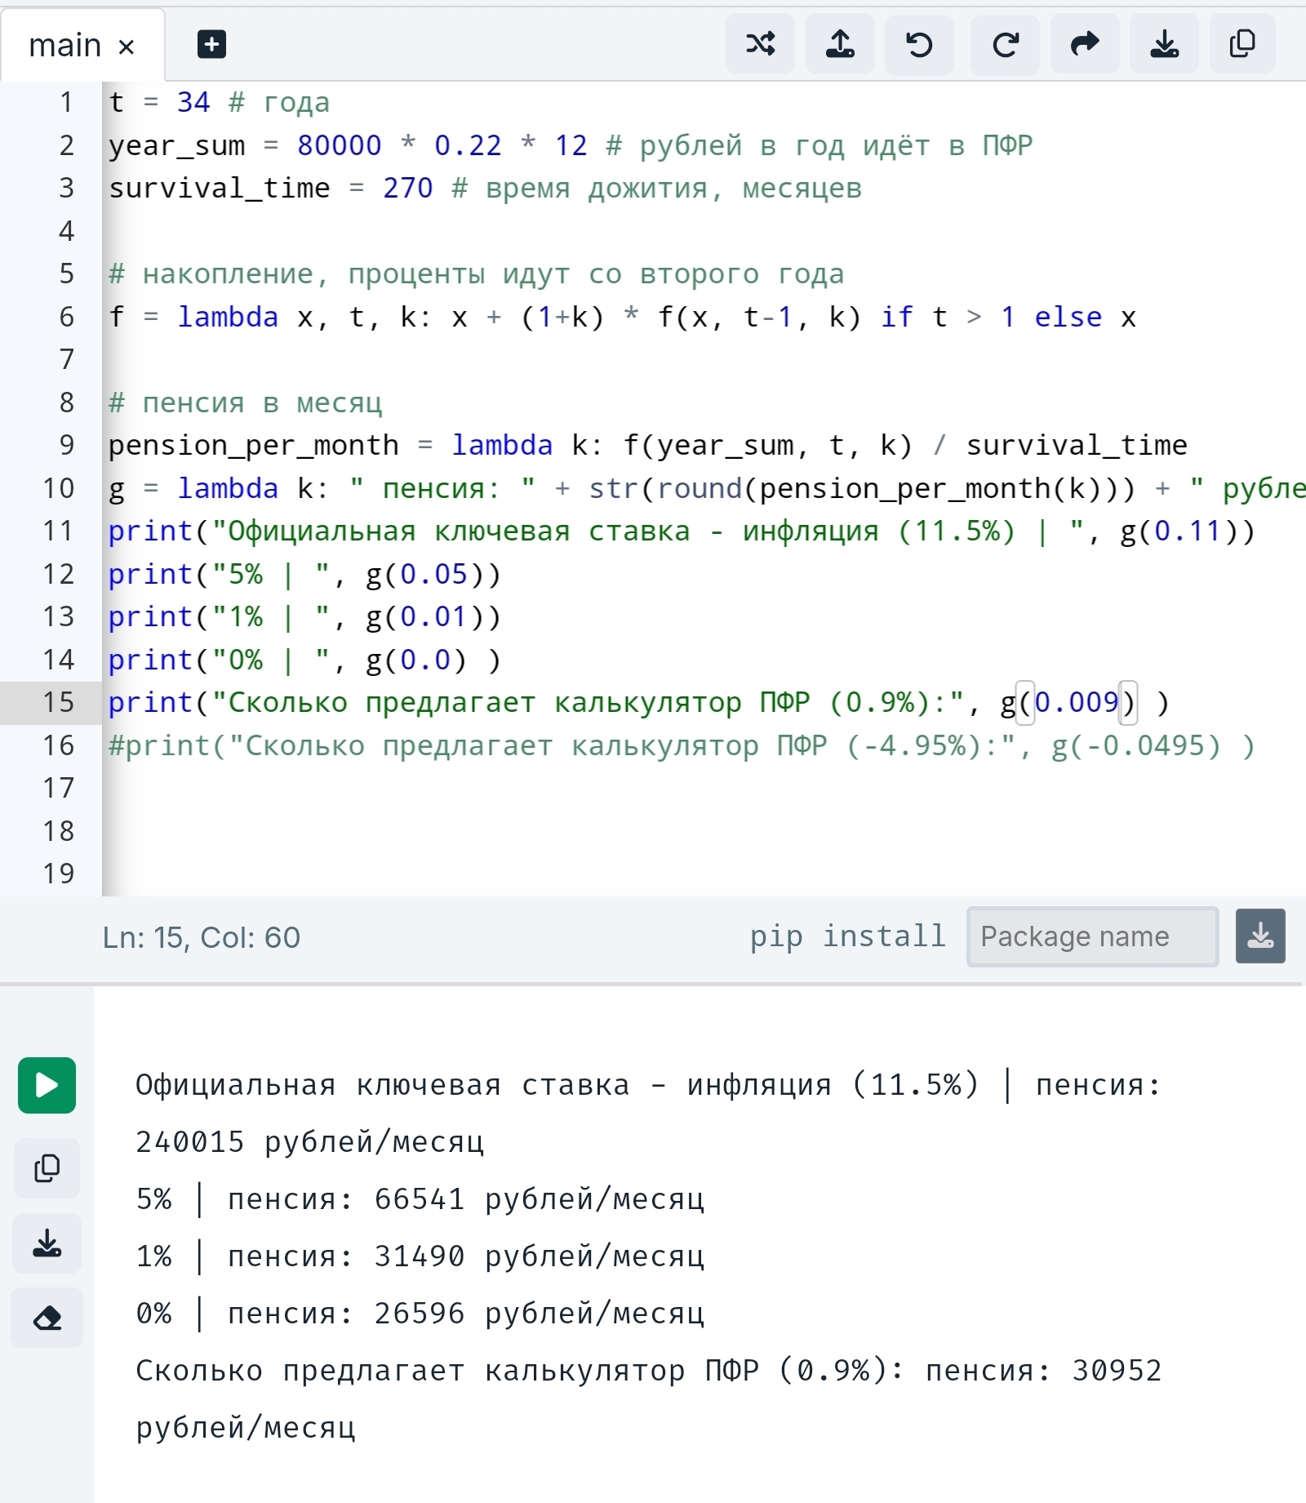Place the cursor on the line 9 pension_per_month definition

click(647, 446)
